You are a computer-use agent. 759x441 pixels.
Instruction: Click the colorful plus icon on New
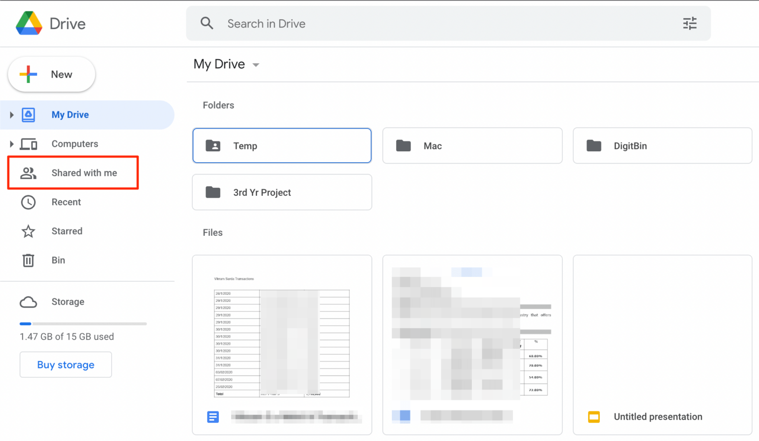28,74
